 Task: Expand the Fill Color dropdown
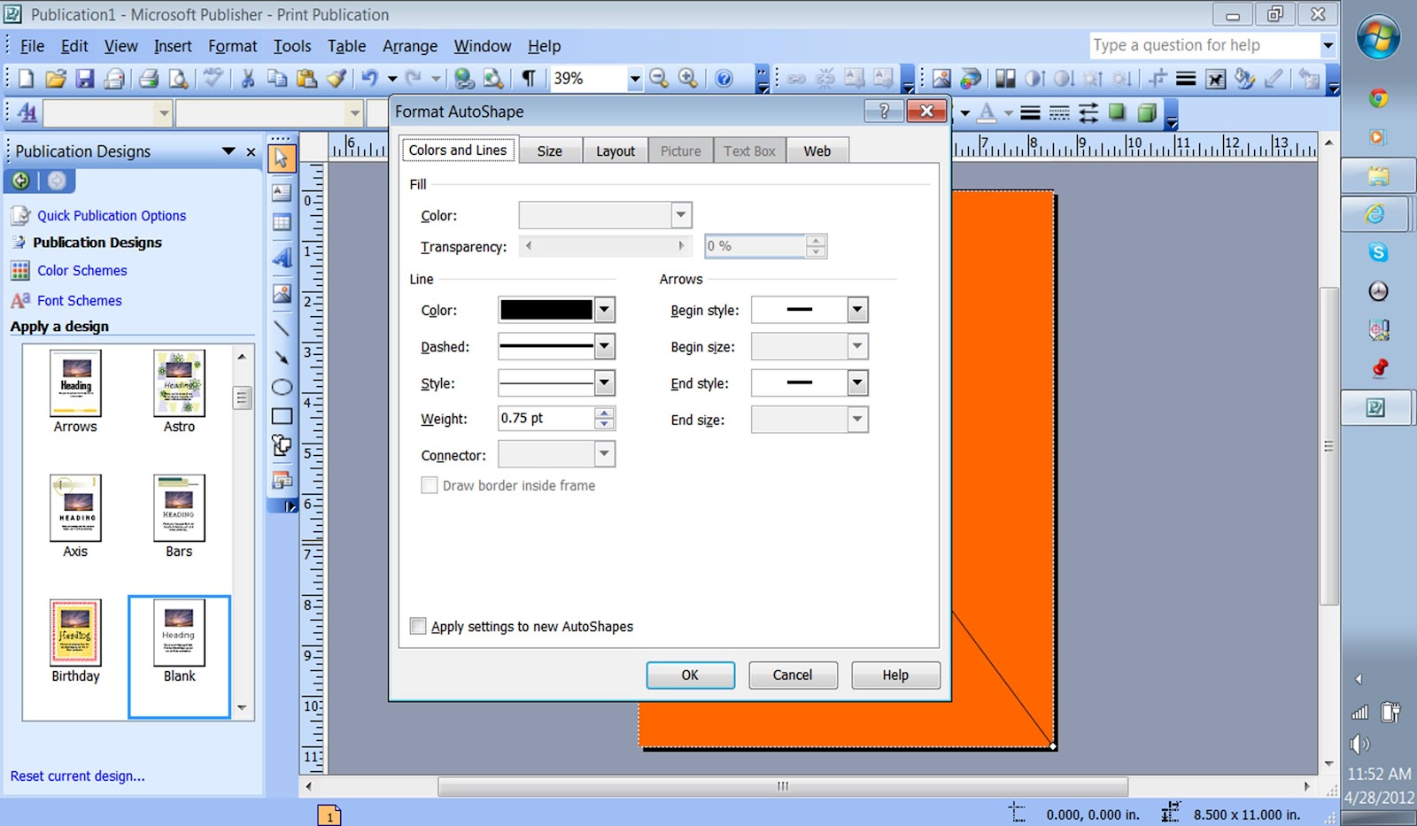680,215
